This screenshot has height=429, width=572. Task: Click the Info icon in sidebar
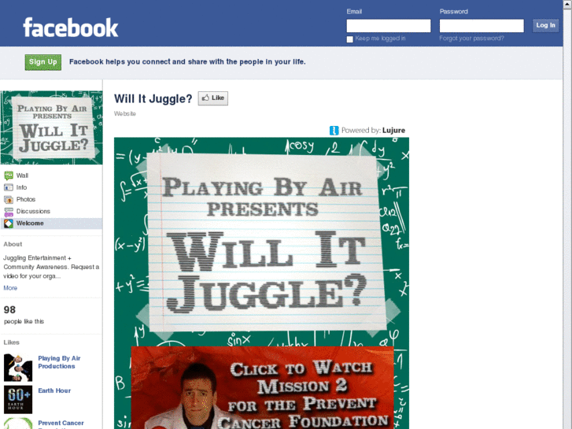9,187
